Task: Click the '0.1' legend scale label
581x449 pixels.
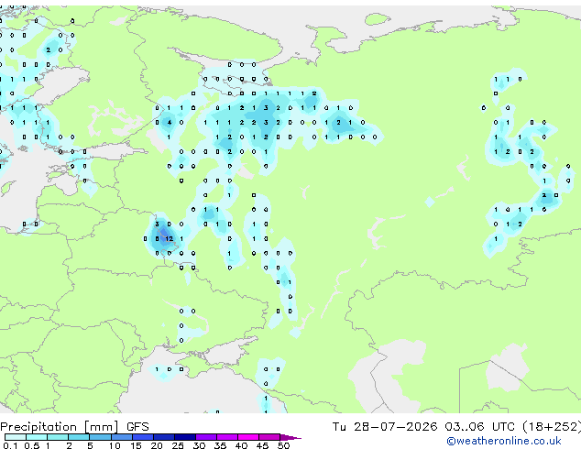Action: click(10, 445)
